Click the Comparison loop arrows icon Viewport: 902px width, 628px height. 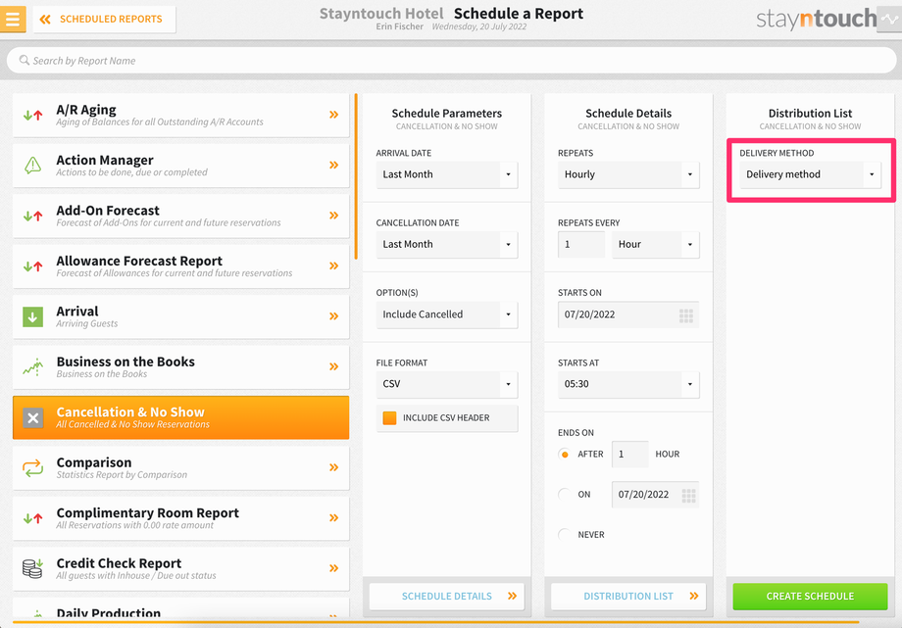click(x=32, y=467)
